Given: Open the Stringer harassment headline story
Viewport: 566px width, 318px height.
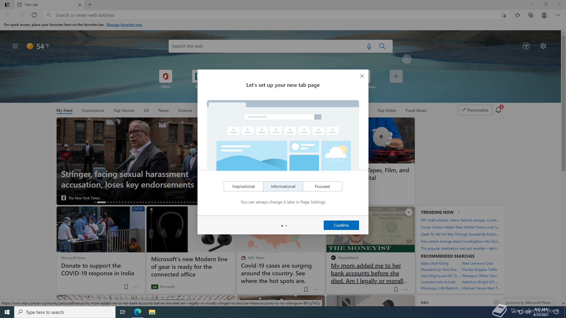Looking at the screenshot, I should pos(128,179).
